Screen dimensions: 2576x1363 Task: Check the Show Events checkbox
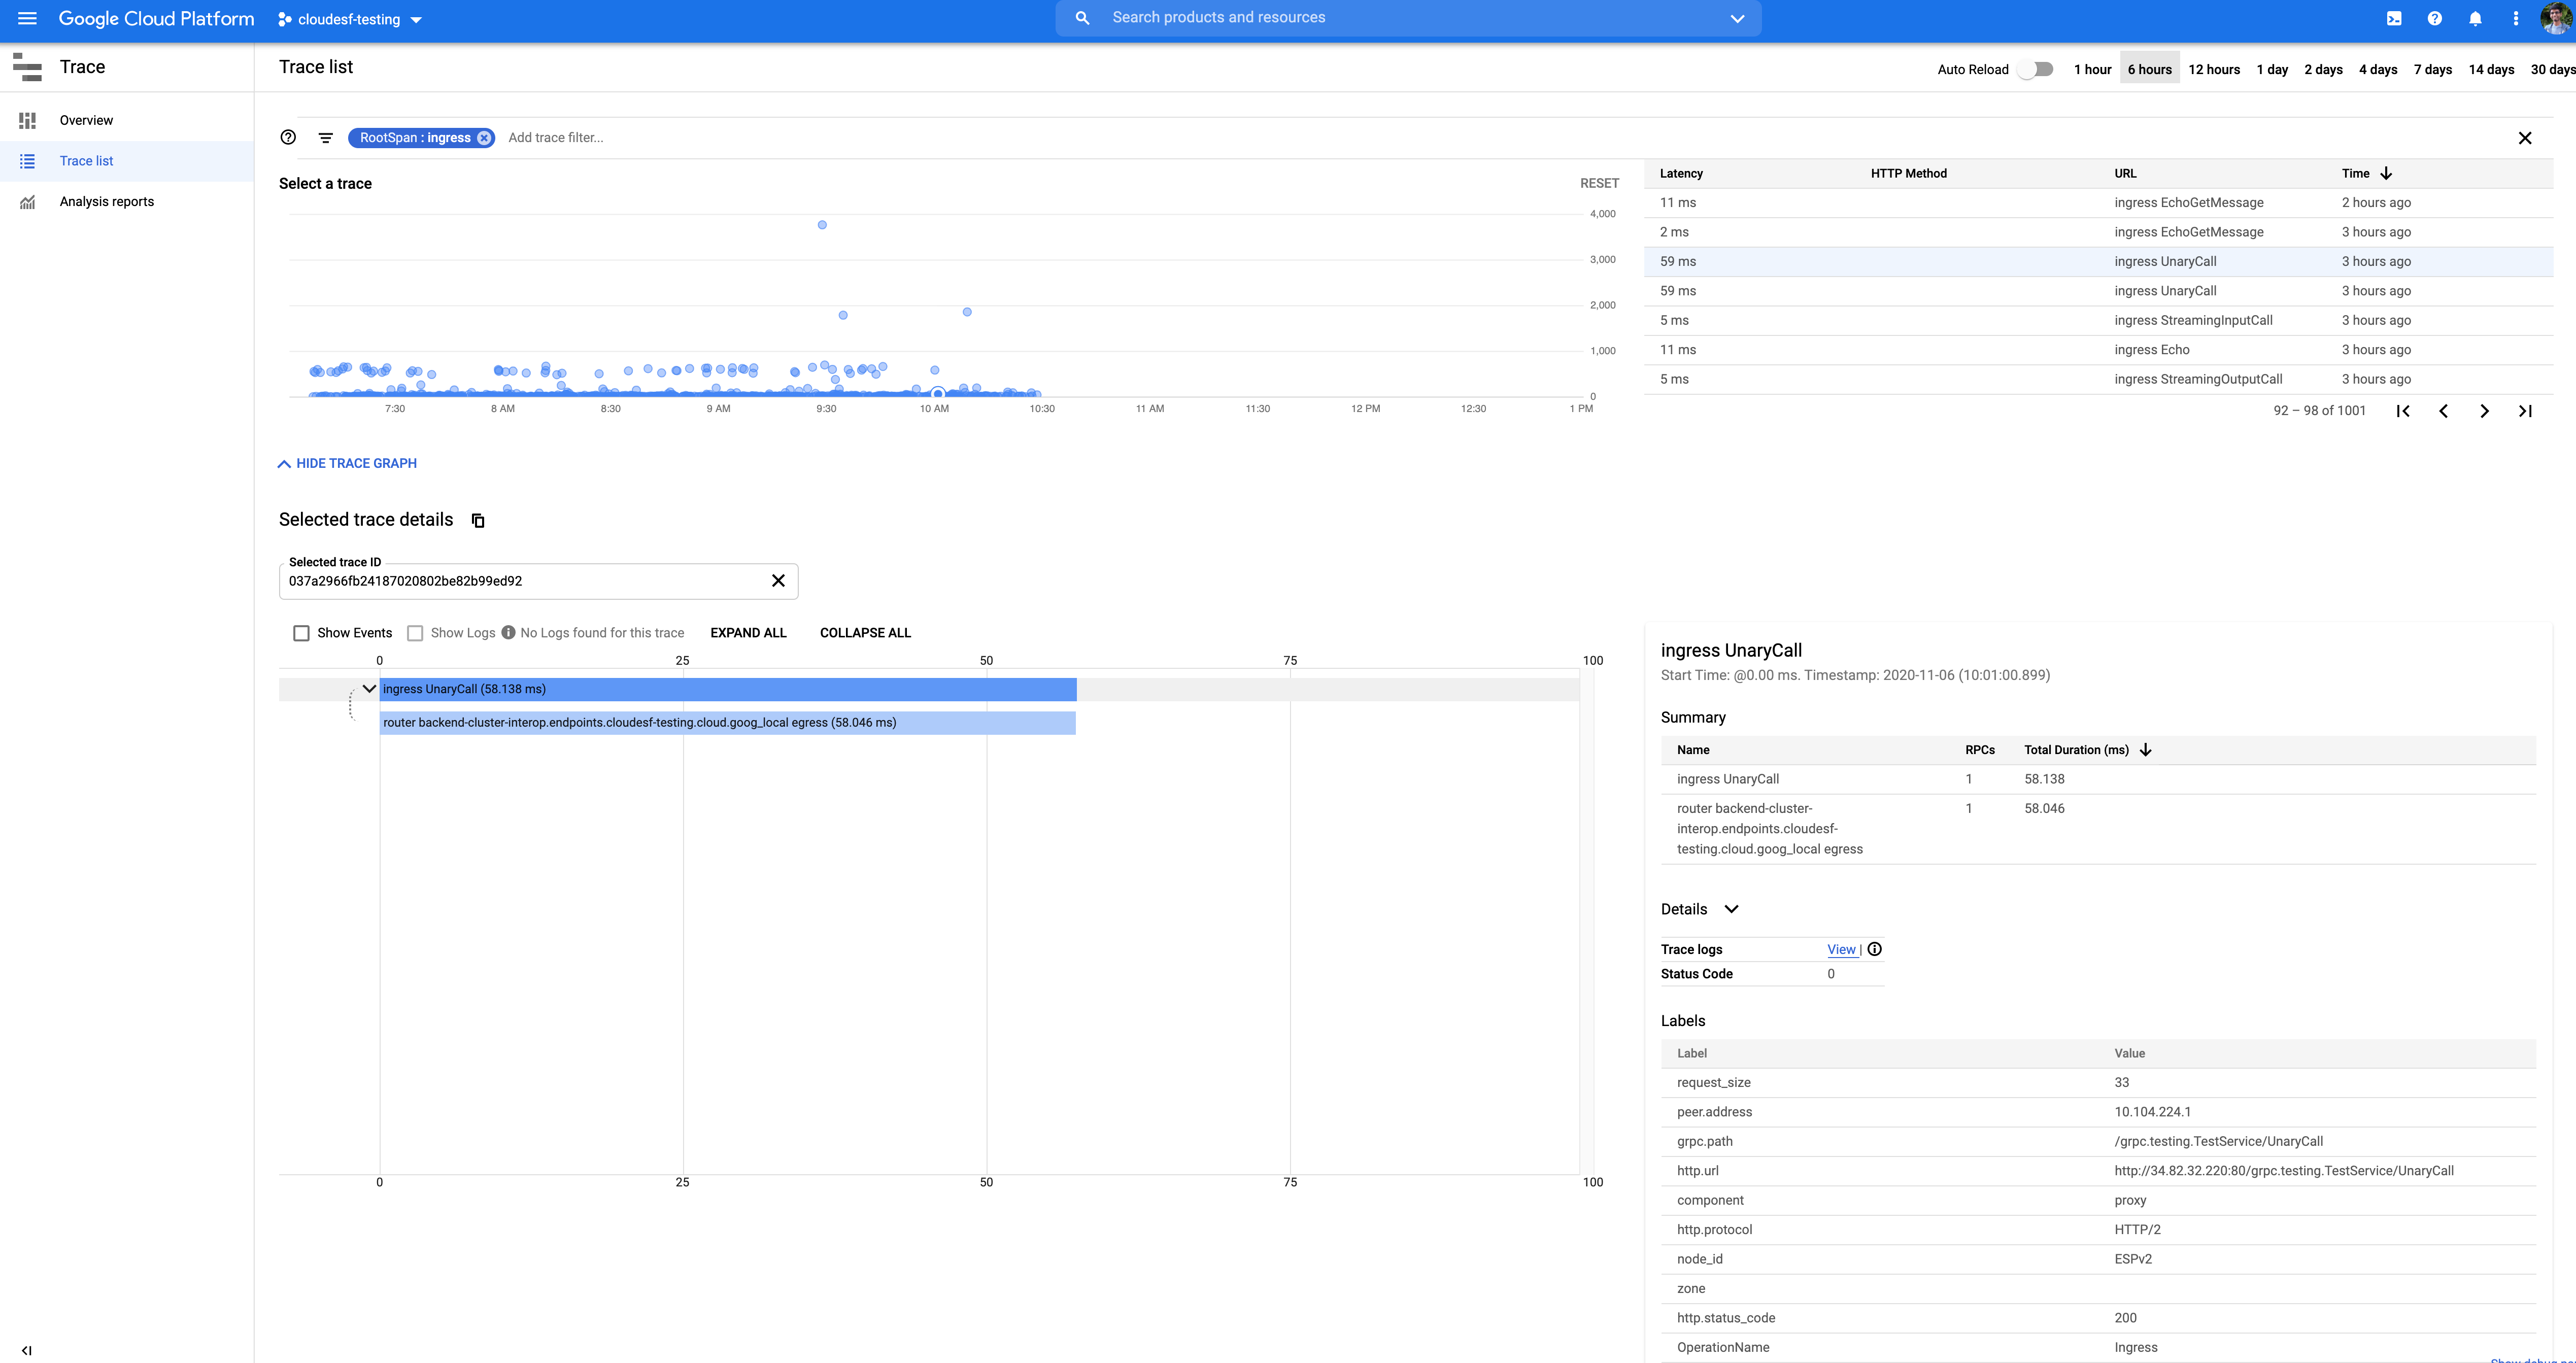(x=301, y=632)
